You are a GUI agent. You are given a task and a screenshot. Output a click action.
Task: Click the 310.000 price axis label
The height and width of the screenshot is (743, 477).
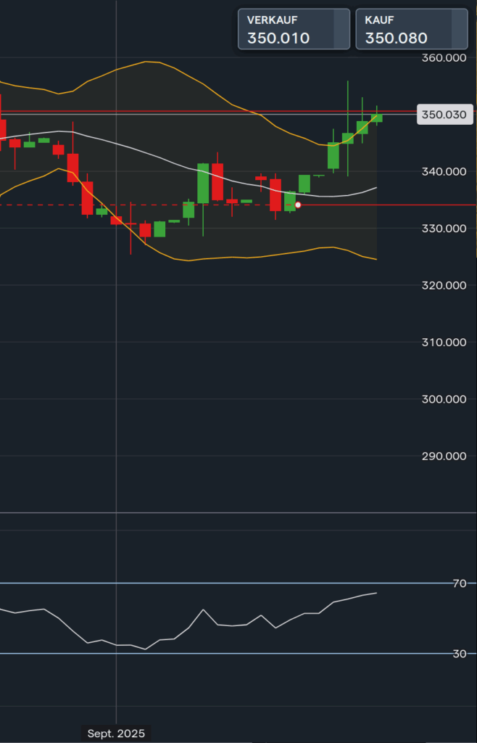[x=443, y=342]
